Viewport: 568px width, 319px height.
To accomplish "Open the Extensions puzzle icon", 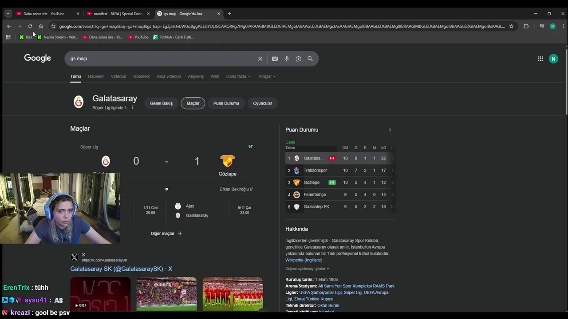I will (x=526, y=26).
